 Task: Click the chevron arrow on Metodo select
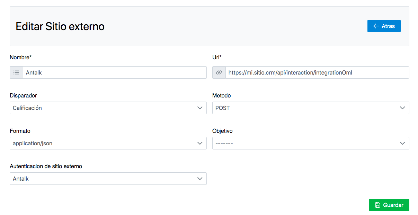click(x=402, y=108)
